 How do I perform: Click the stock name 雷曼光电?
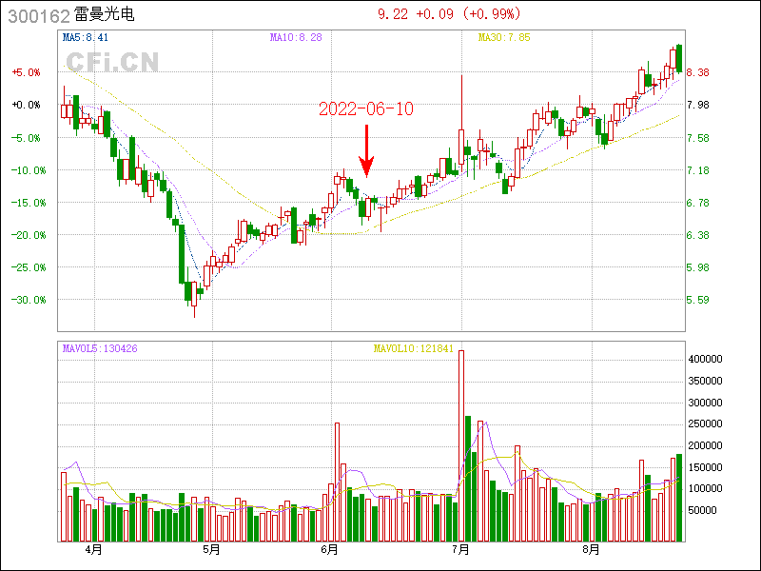click(110, 16)
